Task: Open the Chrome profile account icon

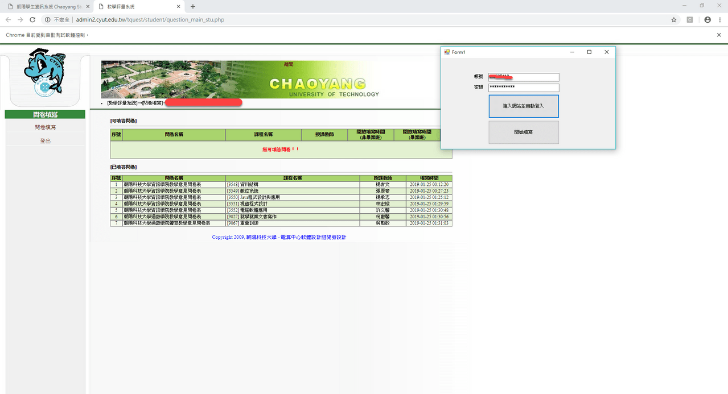Action: click(x=708, y=19)
